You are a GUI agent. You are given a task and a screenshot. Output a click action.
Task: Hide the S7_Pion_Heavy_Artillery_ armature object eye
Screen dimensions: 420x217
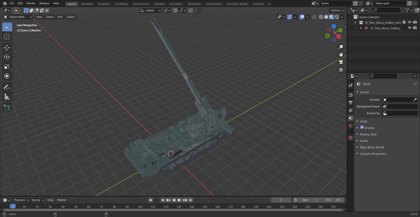[410, 28]
